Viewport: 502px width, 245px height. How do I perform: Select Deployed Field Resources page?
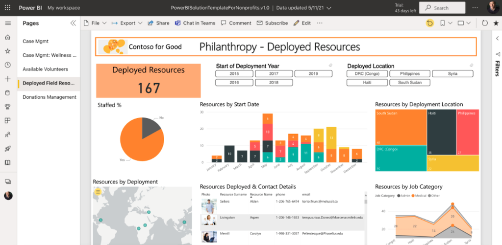pyautogui.click(x=49, y=83)
